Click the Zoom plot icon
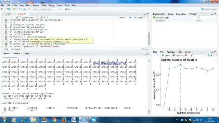Image resolution: width=219 pixels, height=123 pixels. (163, 55)
